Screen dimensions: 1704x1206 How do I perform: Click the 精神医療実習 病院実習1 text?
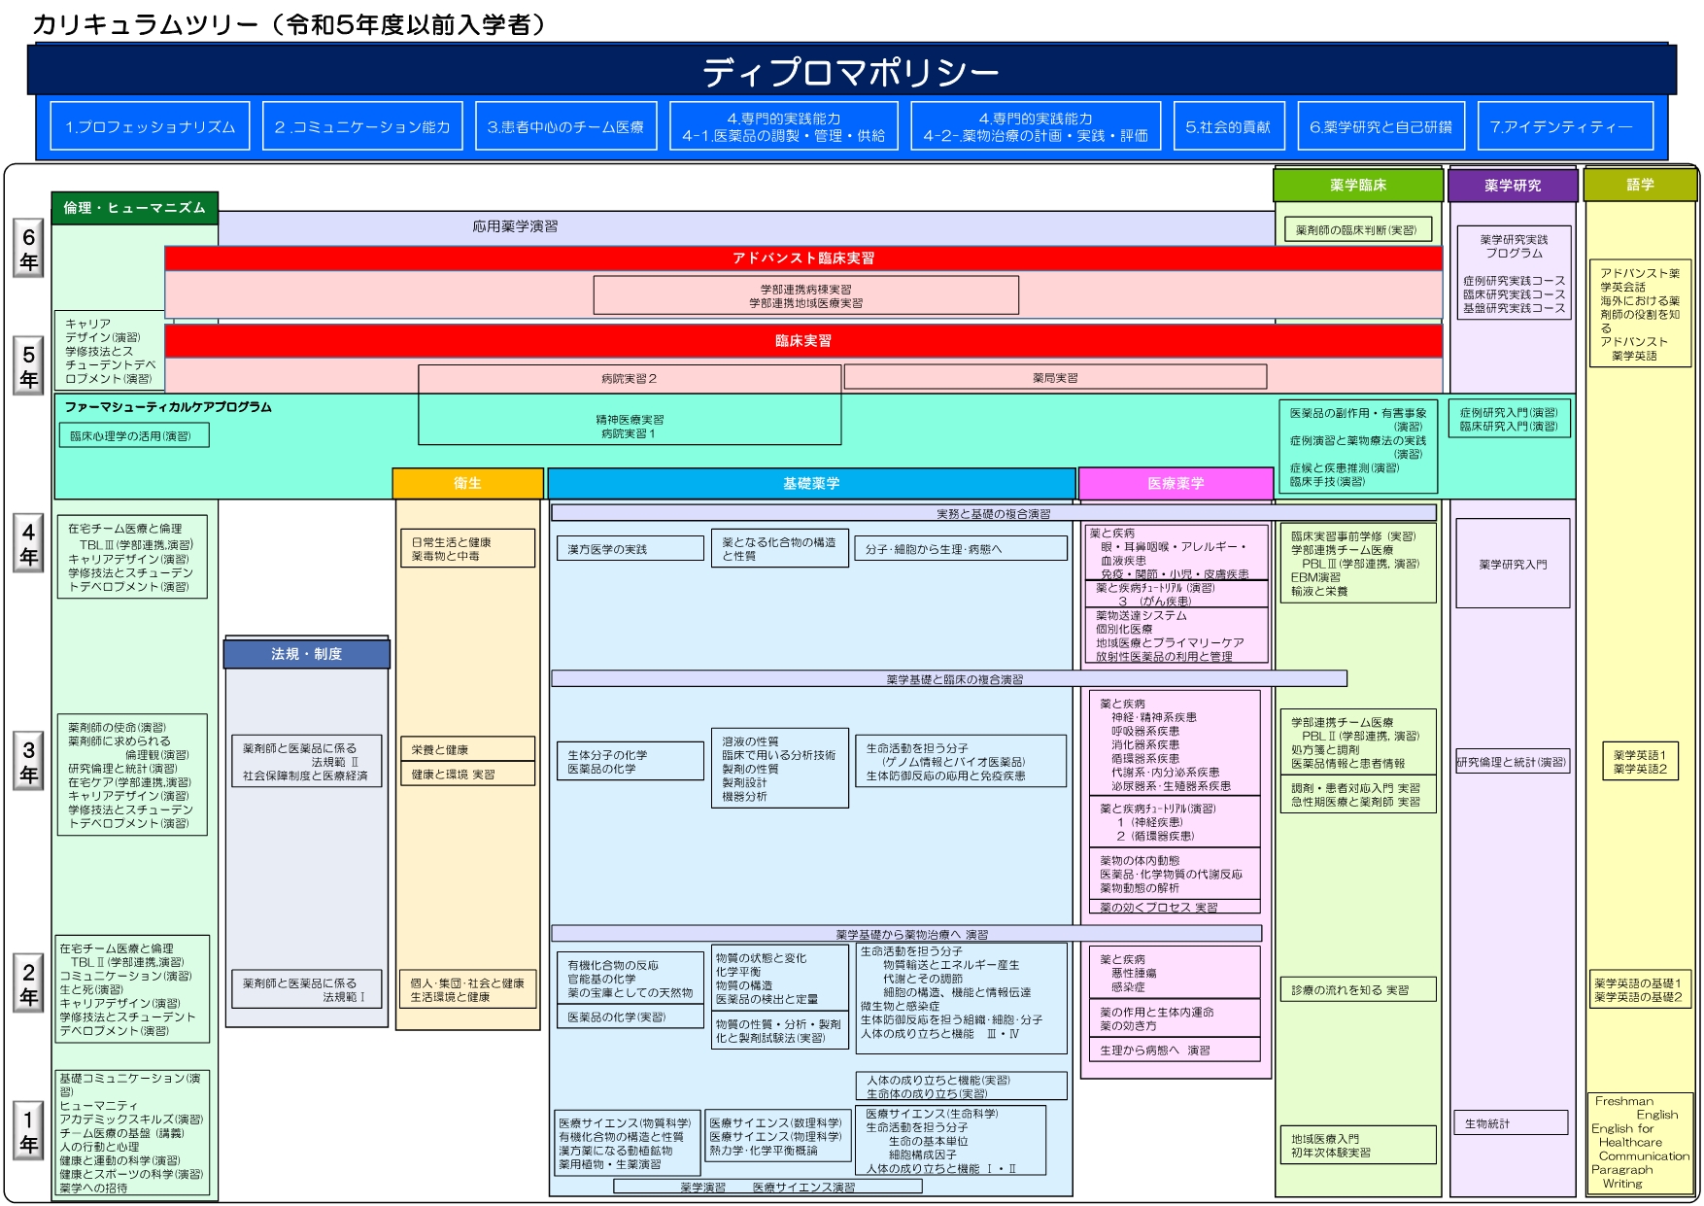coord(630,427)
